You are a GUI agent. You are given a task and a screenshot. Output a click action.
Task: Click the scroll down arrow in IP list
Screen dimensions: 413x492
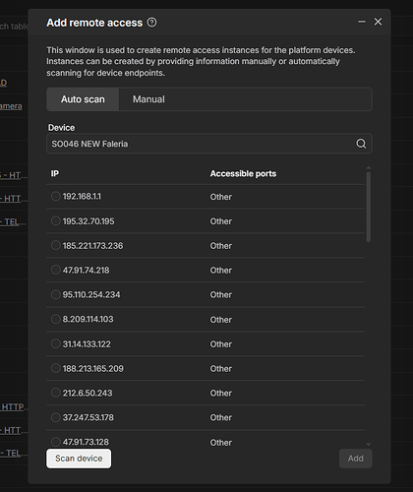369,444
